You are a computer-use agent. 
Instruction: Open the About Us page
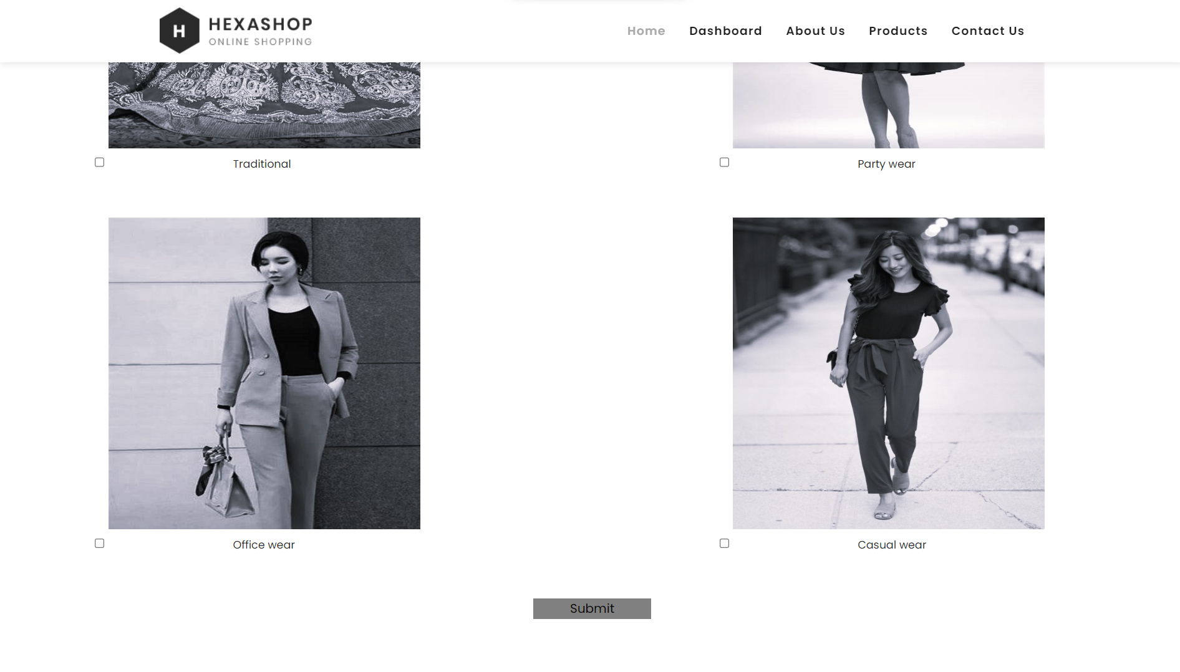815,31
